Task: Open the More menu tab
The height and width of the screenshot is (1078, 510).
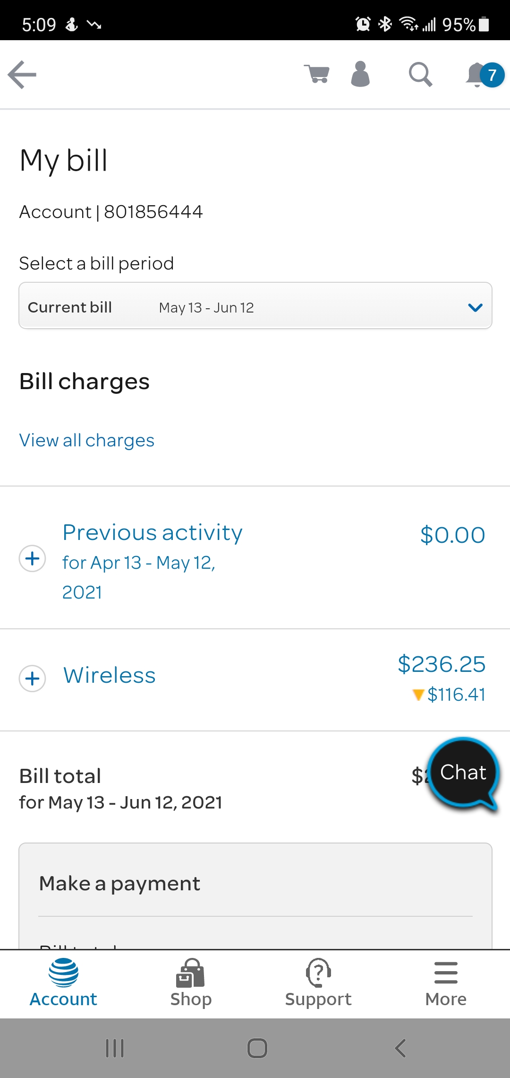Action: pos(446,983)
